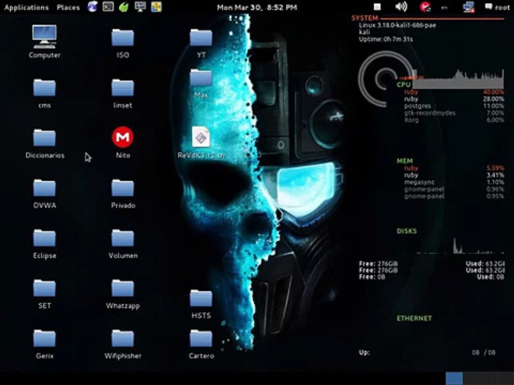This screenshot has width=514, height=385.
Task: Click the 'postgres' CPU process entry
Action: point(417,106)
